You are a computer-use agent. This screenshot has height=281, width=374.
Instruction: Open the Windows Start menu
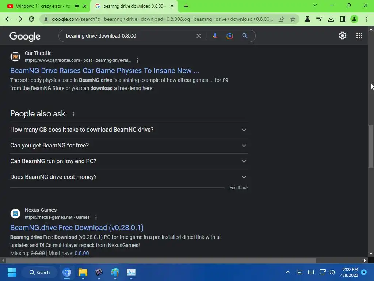pyautogui.click(x=12, y=272)
